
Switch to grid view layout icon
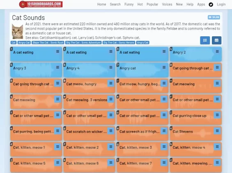coord(217,40)
